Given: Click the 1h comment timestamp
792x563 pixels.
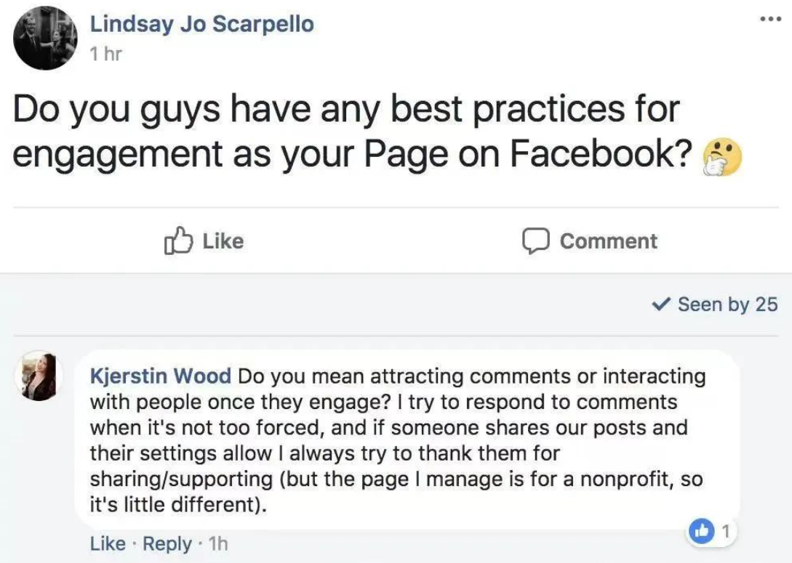Looking at the screenshot, I should (x=218, y=543).
